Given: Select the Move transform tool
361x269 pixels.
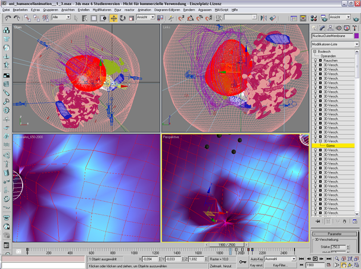Looking at the screenshot, I should pyautogui.click(x=113, y=18).
